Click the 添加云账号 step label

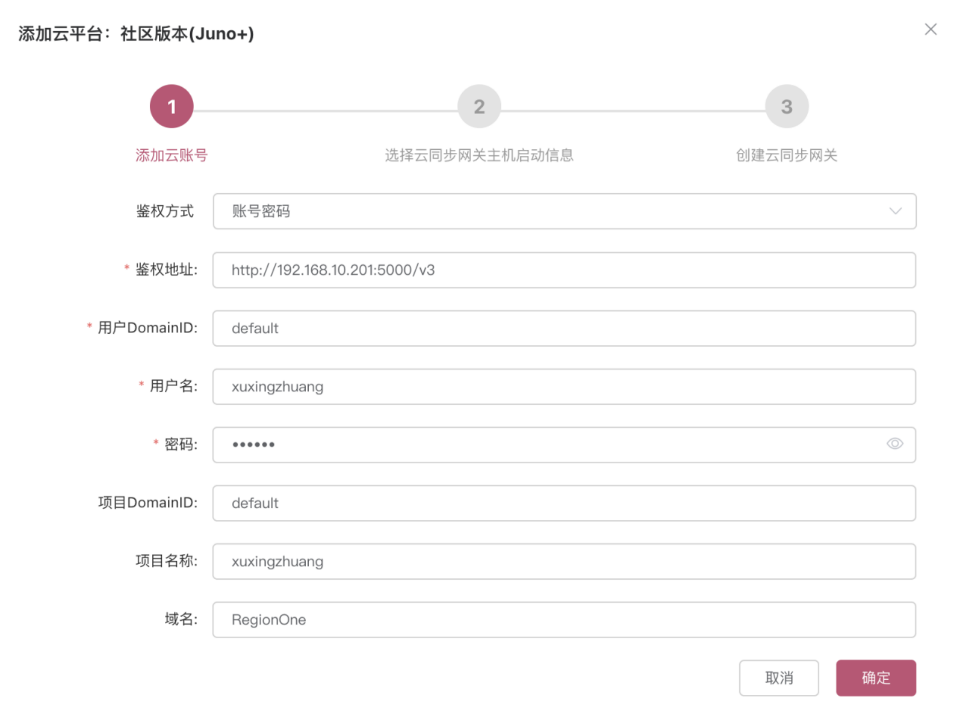click(172, 155)
